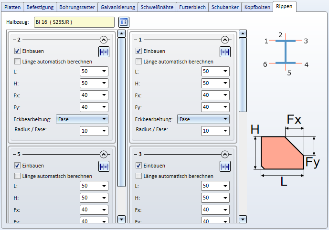Open Radius / Fase dropdown in section 1

tap(215, 131)
